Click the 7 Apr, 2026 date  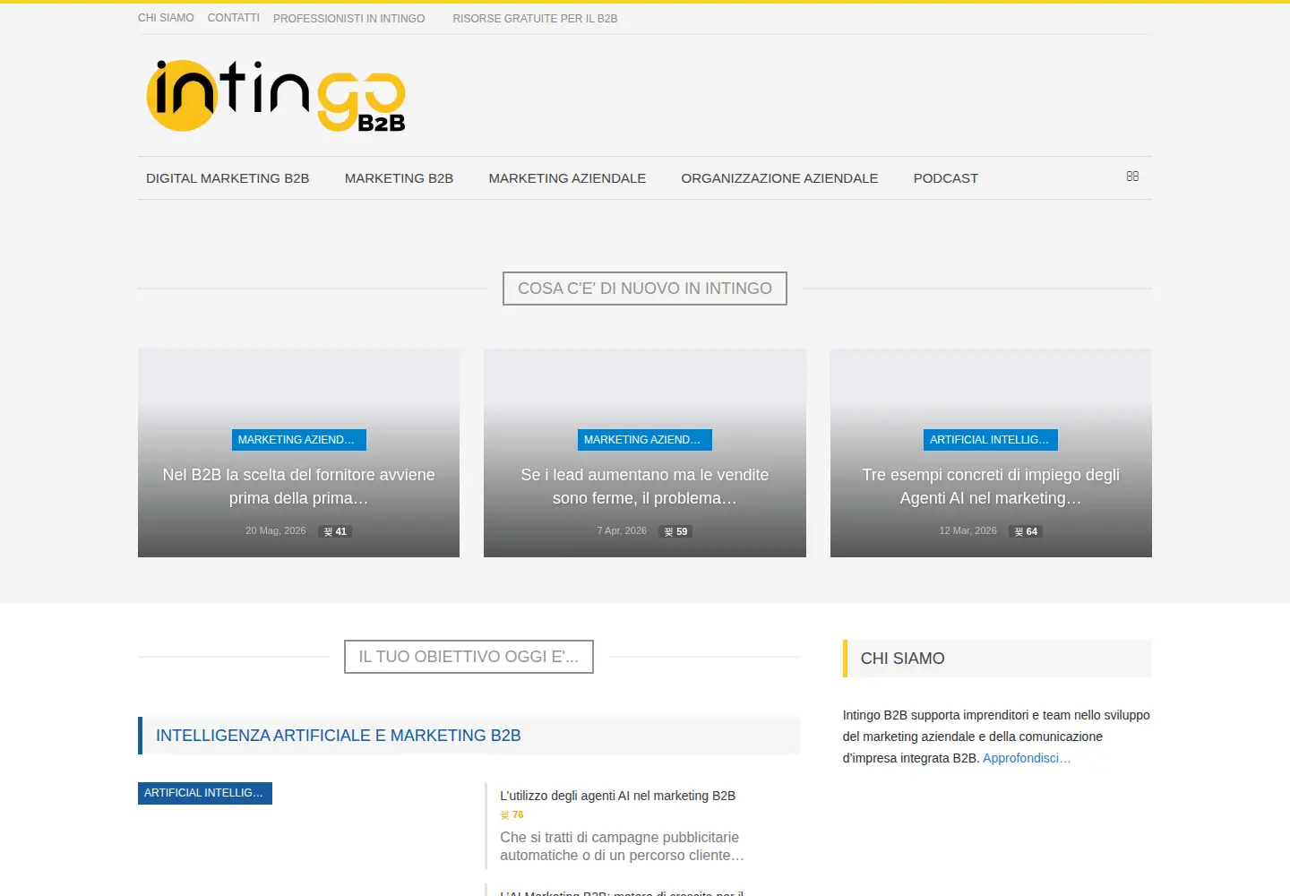[622, 531]
